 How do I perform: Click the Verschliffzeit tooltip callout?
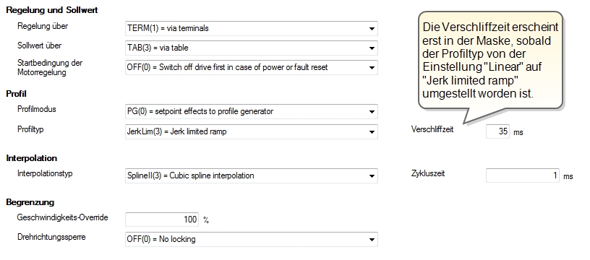click(491, 61)
